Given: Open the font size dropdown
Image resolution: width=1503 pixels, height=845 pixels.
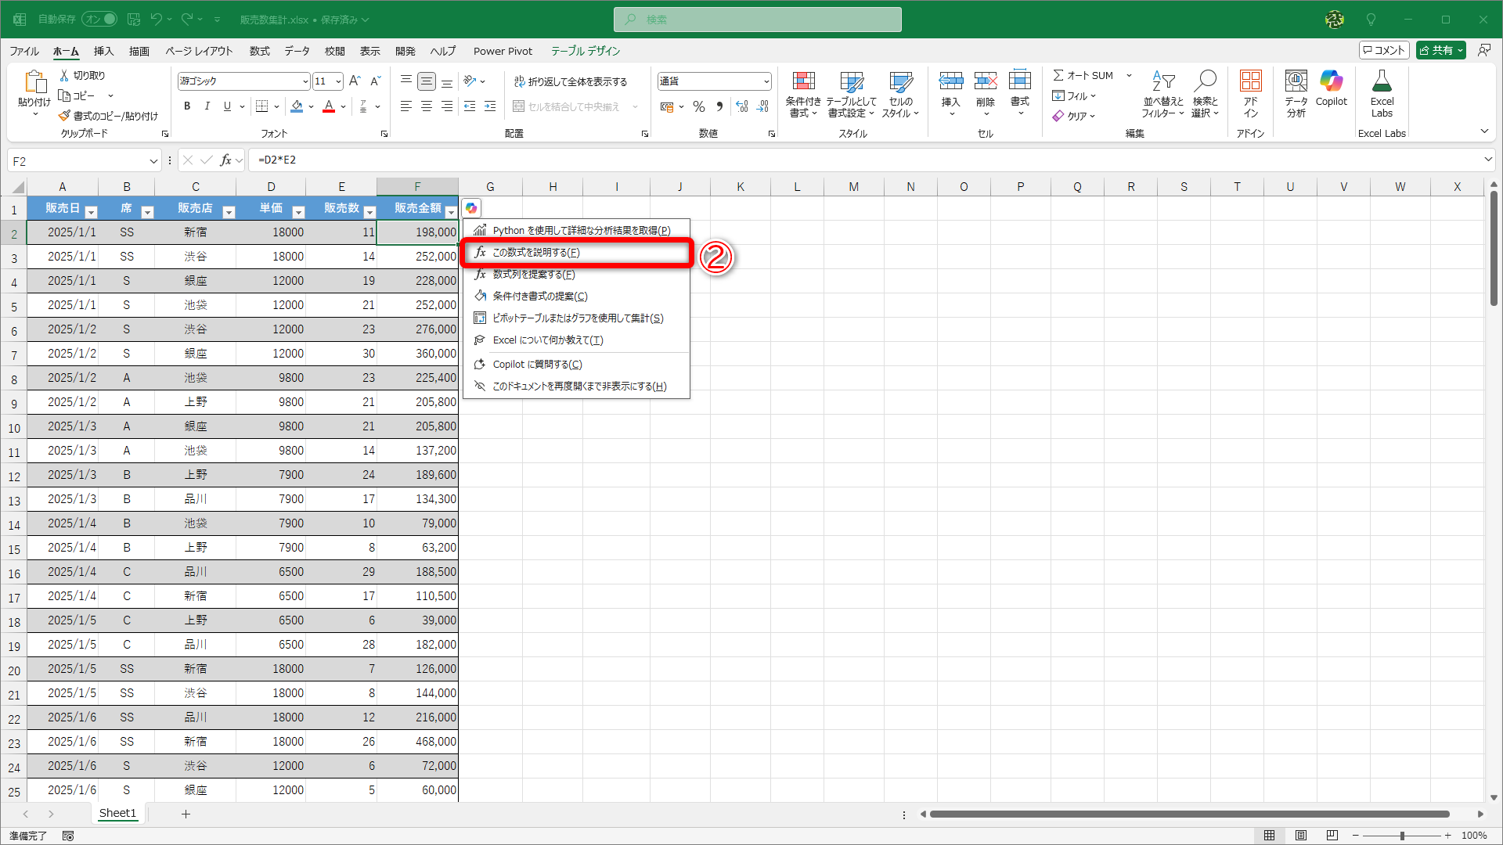Looking at the screenshot, I should pyautogui.click(x=338, y=81).
